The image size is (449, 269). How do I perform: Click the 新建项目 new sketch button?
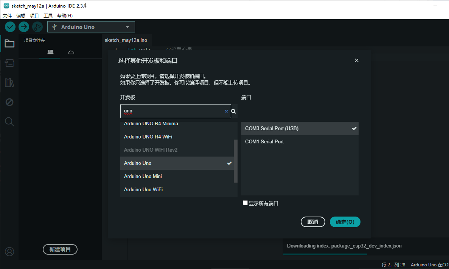click(60, 249)
